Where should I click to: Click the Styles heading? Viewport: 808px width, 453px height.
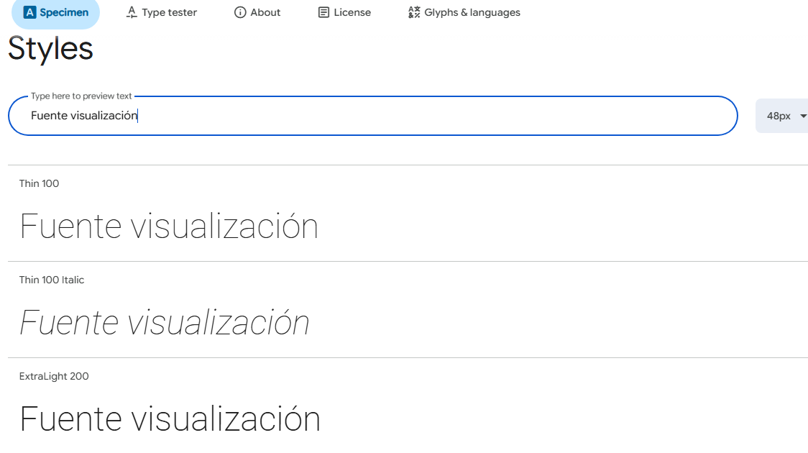point(50,49)
